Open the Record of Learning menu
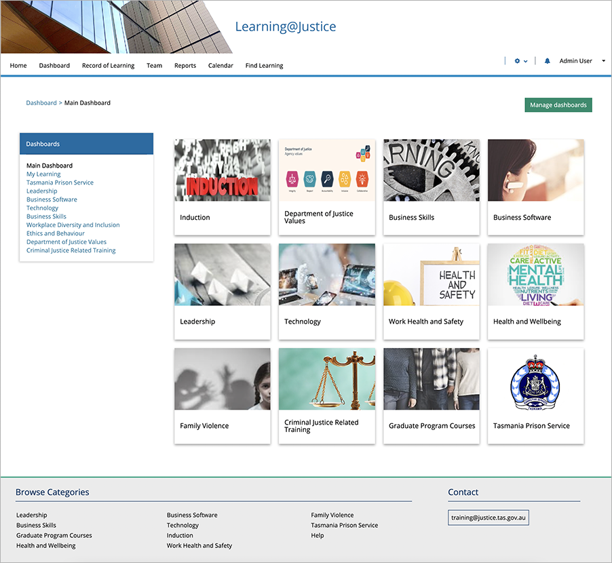Screen dimensions: 612x563 [108, 66]
